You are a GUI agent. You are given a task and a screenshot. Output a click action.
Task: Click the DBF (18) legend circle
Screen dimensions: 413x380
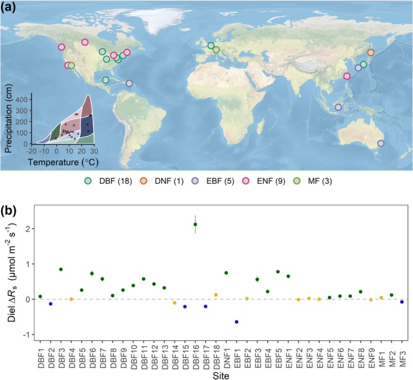coord(88,181)
